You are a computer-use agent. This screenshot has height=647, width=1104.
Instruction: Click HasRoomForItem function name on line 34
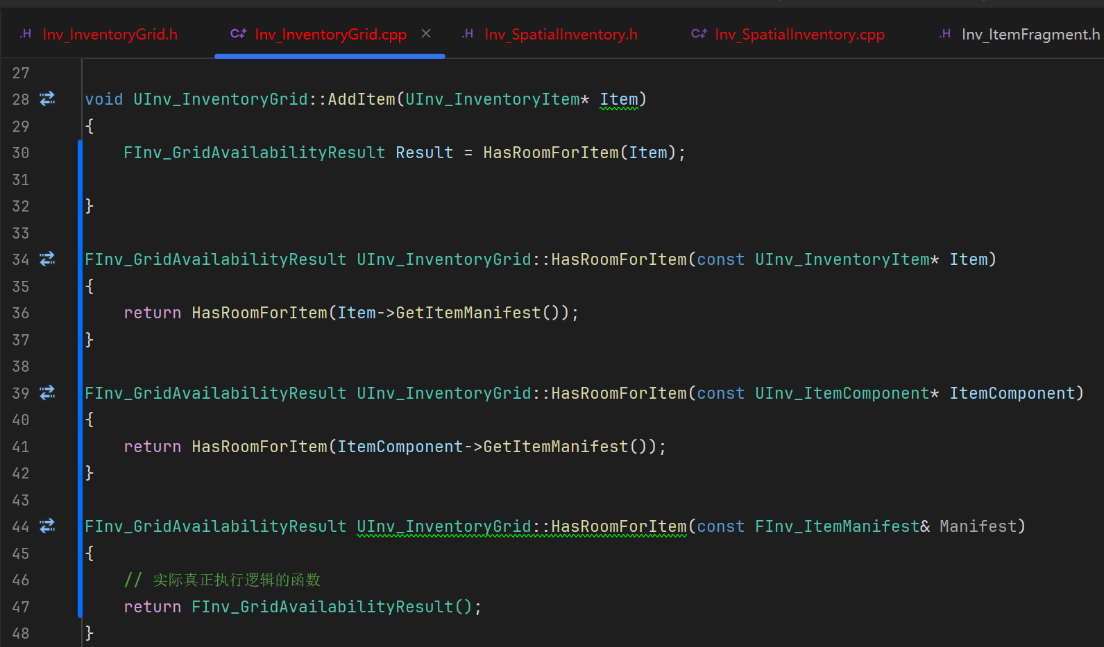pyautogui.click(x=619, y=259)
